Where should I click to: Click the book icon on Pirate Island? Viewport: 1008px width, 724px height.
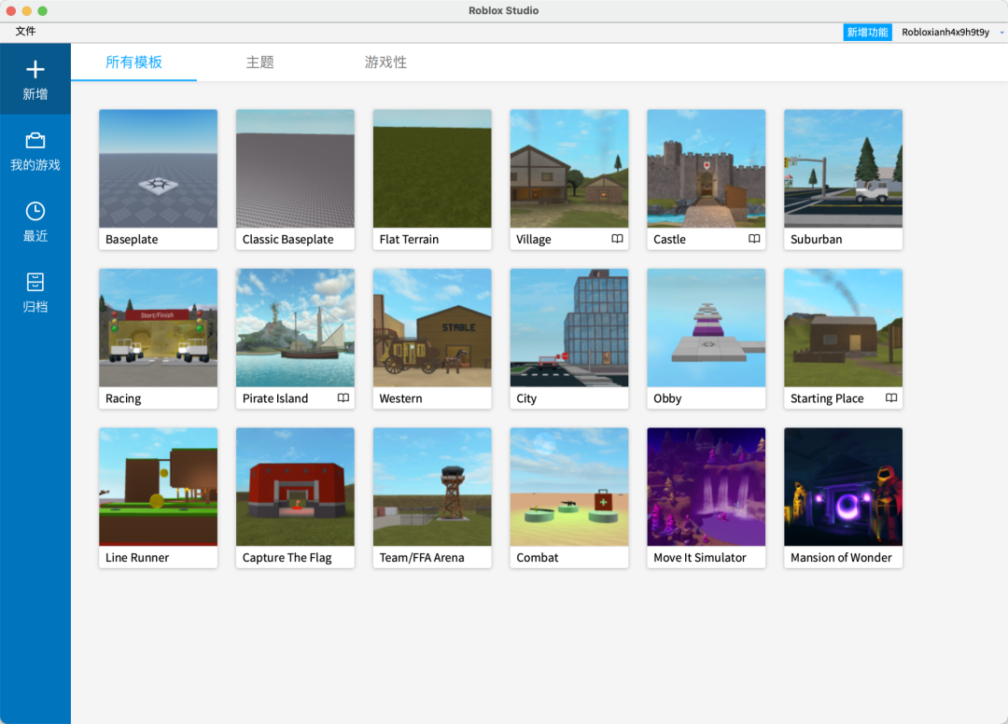click(343, 398)
